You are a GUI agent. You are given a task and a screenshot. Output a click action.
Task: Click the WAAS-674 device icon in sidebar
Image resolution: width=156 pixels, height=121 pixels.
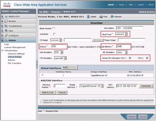pyautogui.click(x=6, y=16)
